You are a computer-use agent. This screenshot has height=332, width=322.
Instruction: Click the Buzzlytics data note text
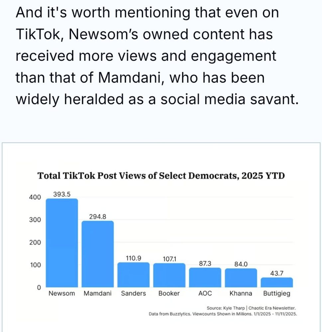[223, 314]
